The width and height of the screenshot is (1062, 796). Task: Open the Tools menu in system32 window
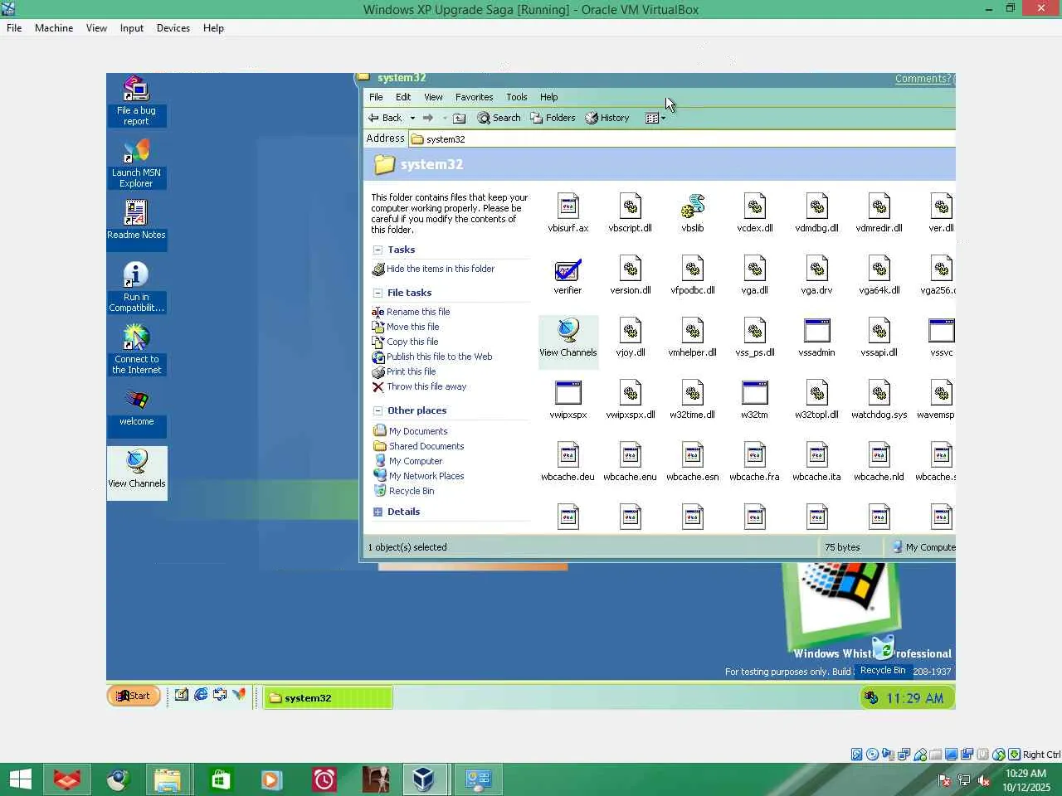(x=516, y=97)
